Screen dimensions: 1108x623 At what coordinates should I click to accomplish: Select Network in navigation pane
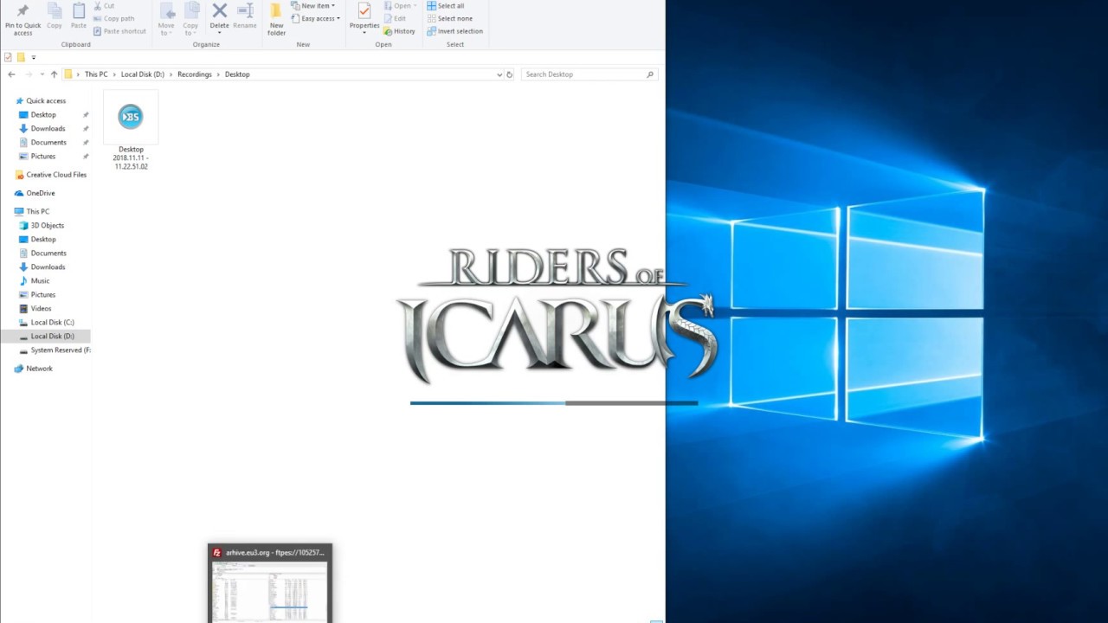coord(39,369)
